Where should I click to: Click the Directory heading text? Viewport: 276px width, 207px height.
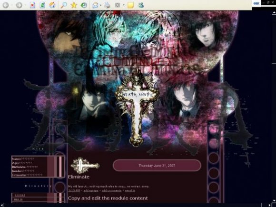click(38, 186)
